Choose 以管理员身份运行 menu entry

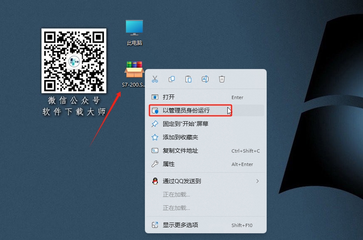click(206, 110)
